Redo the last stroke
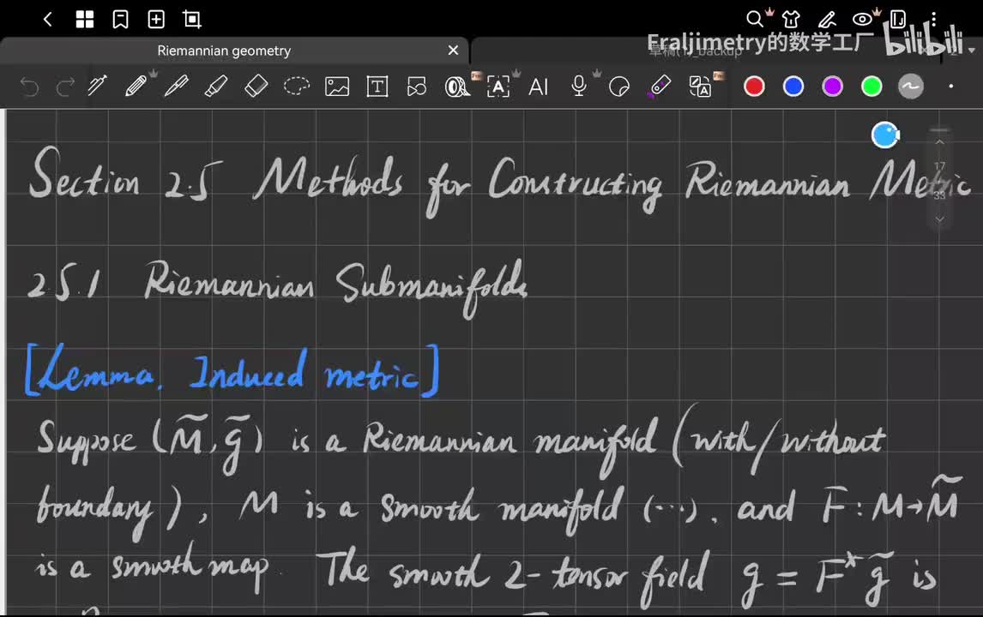The image size is (983, 617). (65, 87)
